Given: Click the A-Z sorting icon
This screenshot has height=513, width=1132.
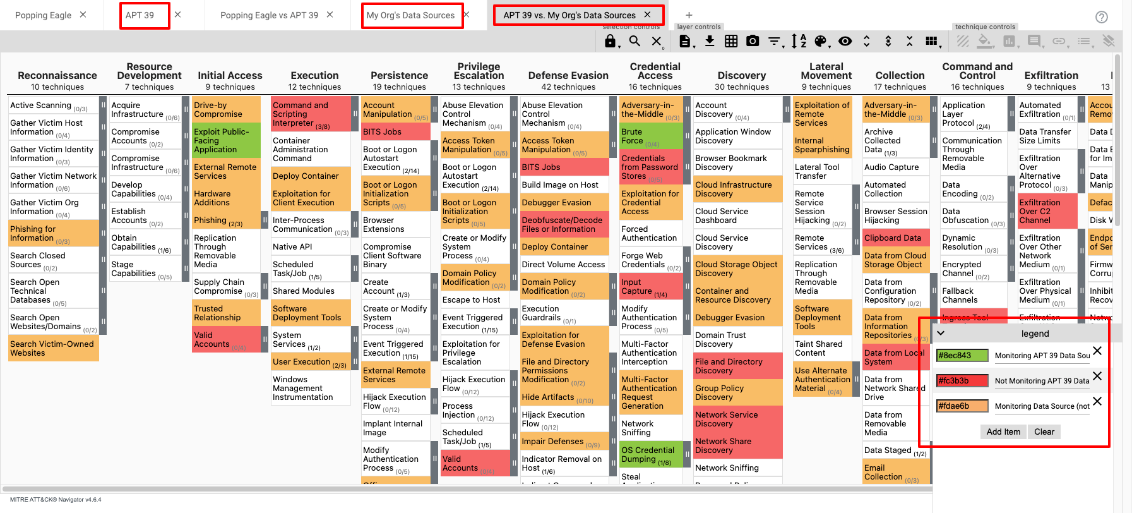Looking at the screenshot, I should click(799, 41).
